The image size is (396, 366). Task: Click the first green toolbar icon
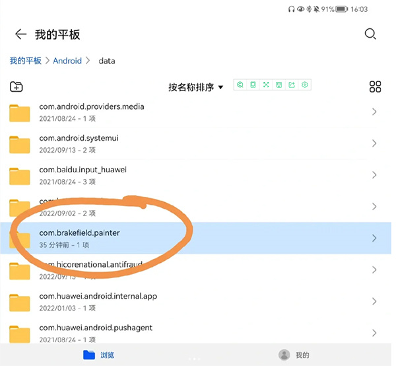[240, 85]
